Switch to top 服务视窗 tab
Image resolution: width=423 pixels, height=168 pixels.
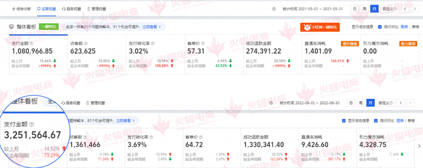tap(71, 9)
